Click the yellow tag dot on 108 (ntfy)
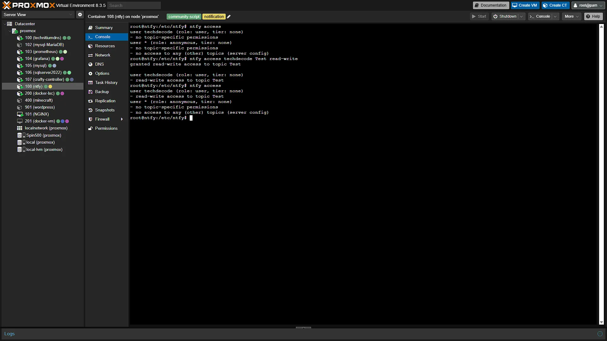Image resolution: width=607 pixels, height=341 pixels. (x=50, y=87)
